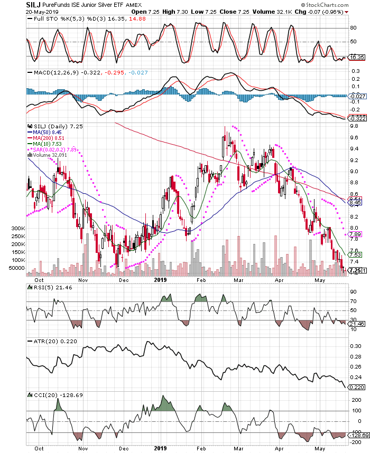Click the Volume 32.1K header value

[272, 12]
